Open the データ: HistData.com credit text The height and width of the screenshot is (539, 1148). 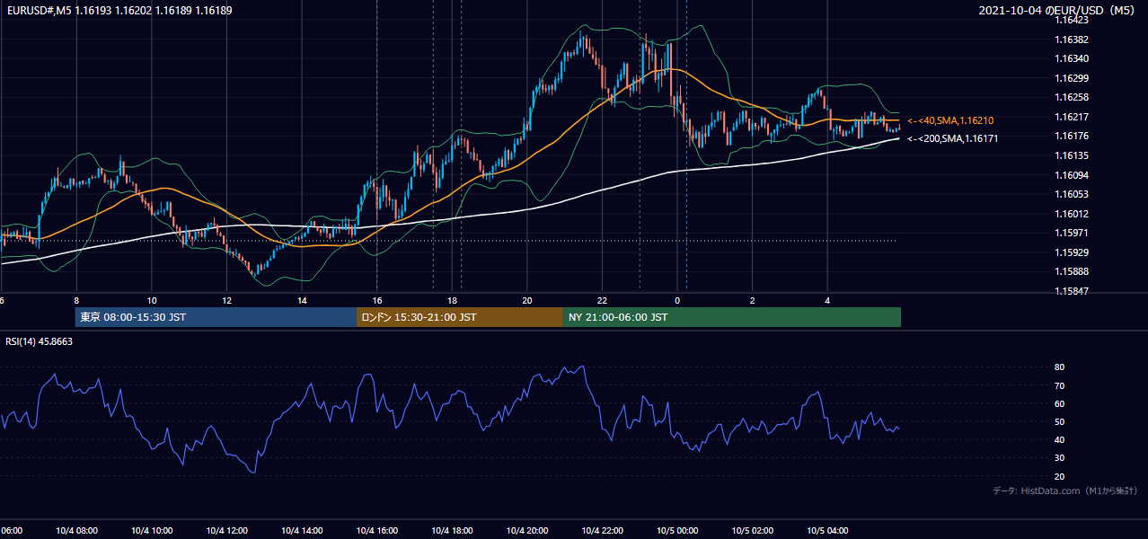coord(1064,490)
